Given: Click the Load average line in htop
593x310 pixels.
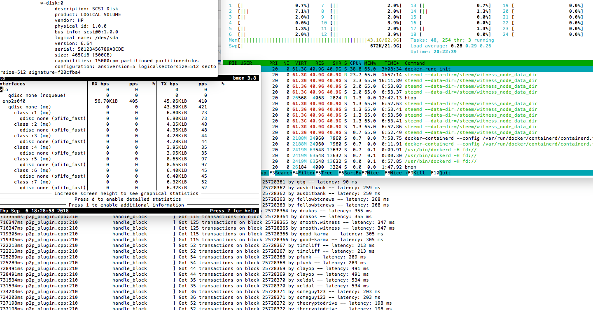Looking at the screenshot, I should point(451,46).
